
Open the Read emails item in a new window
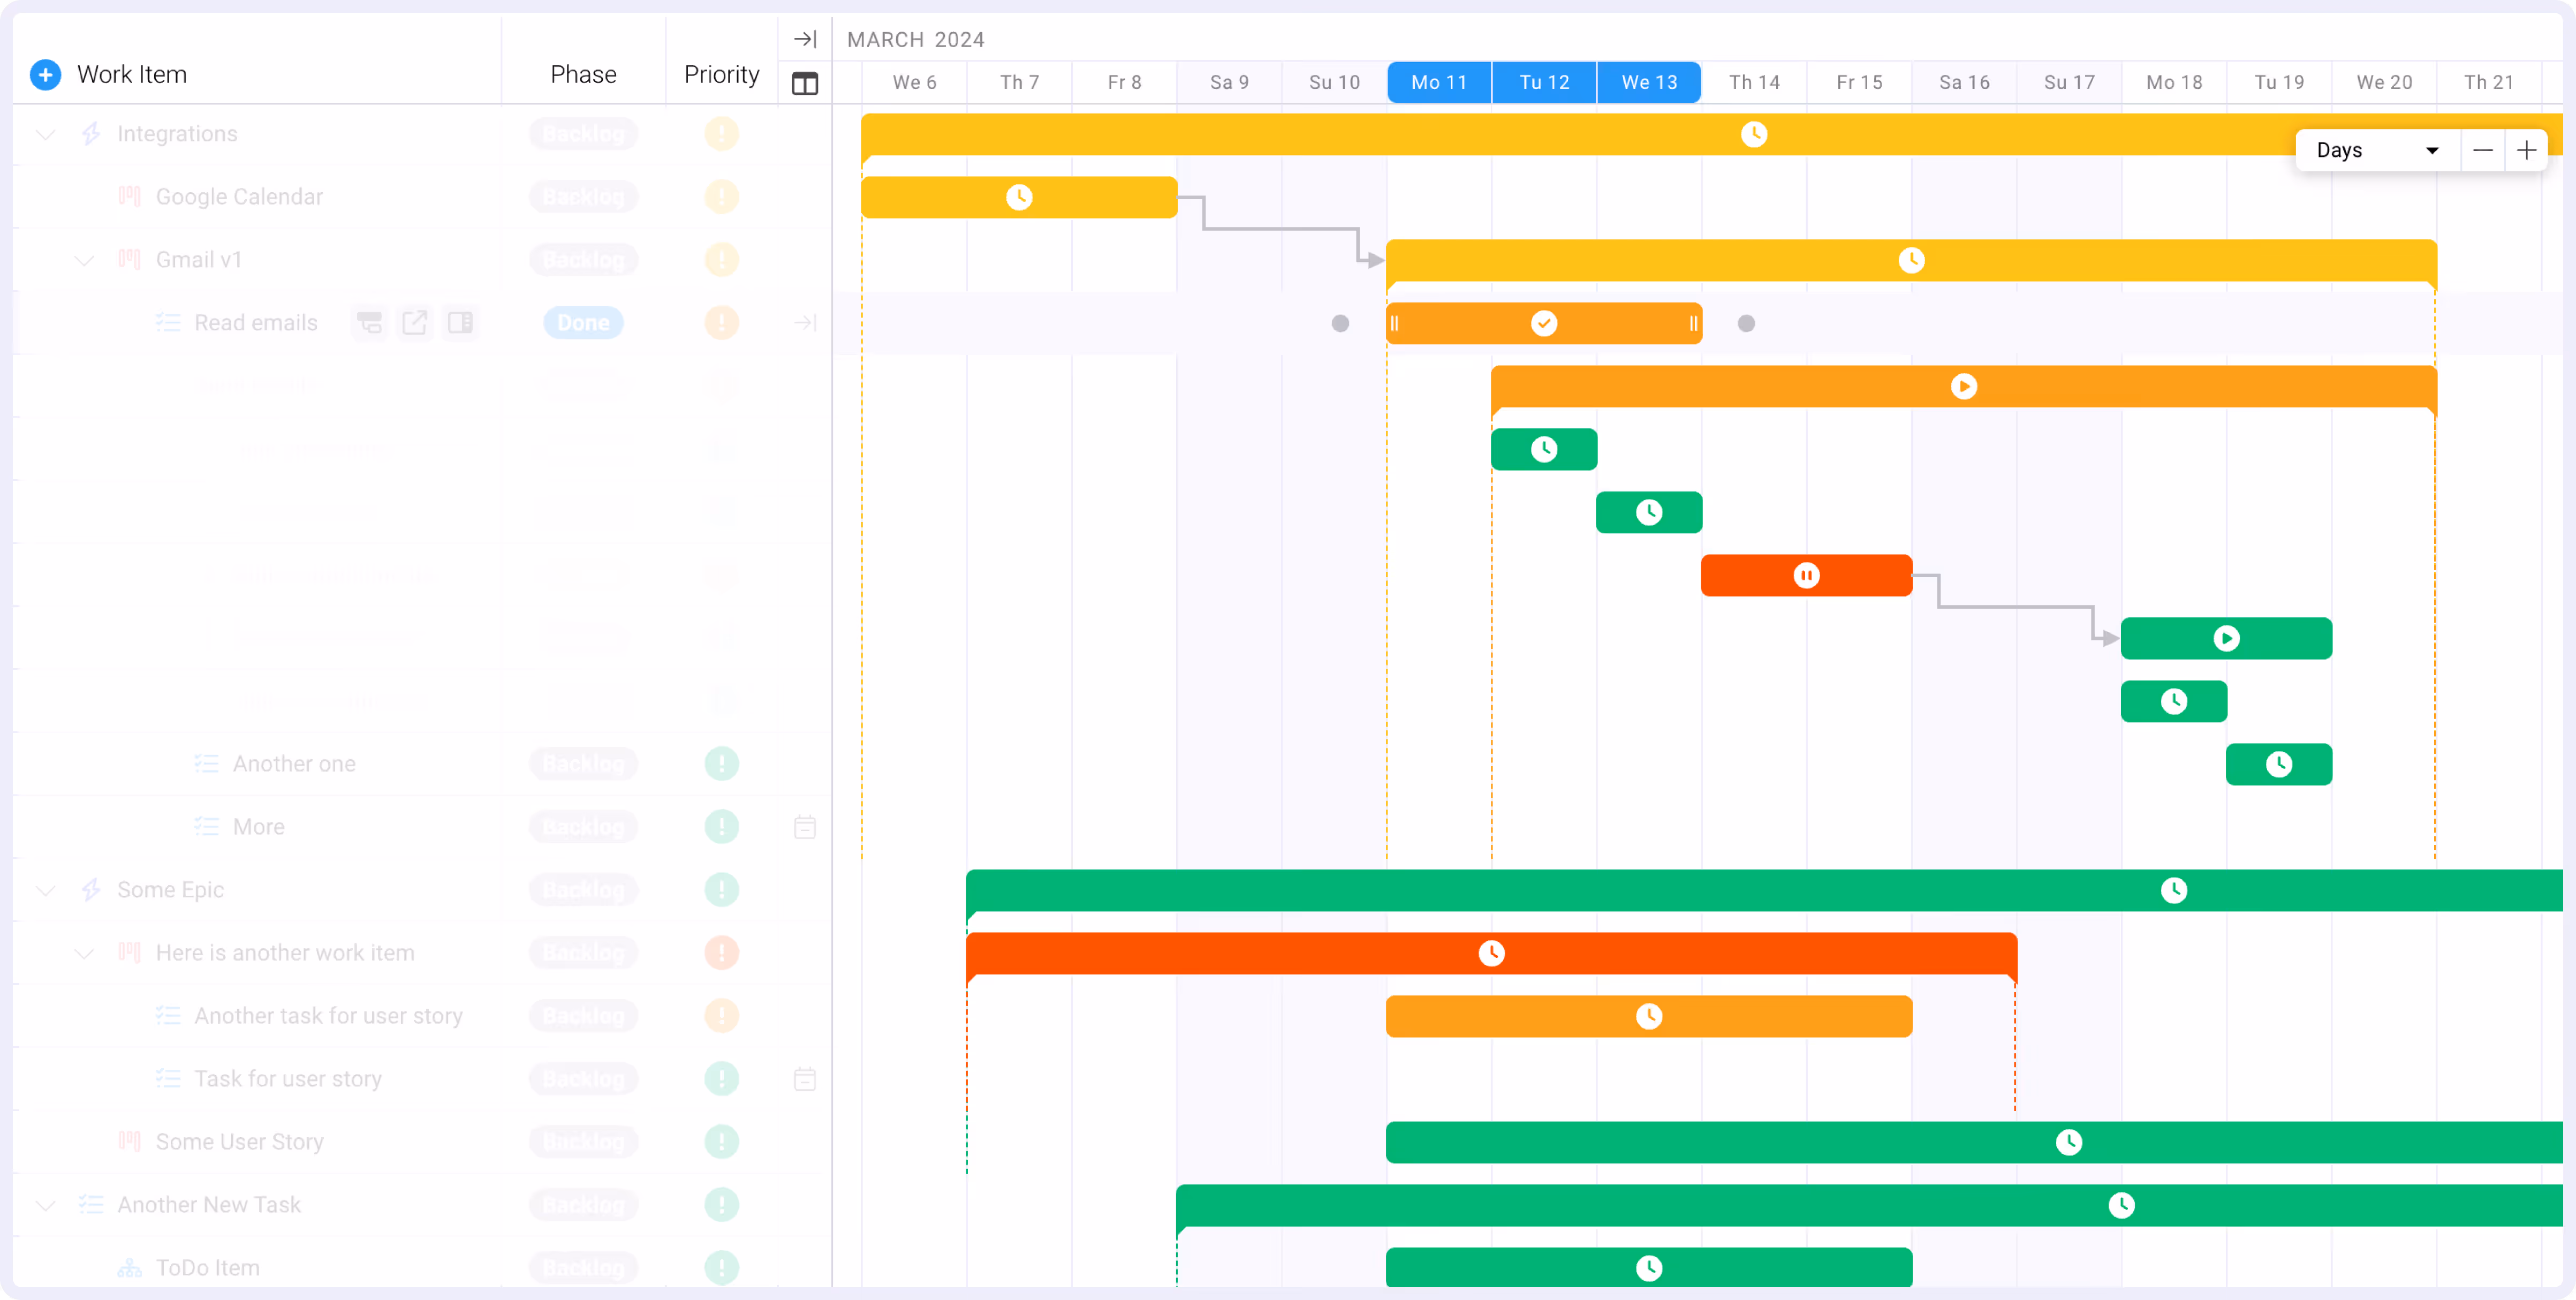pos(414,322)
